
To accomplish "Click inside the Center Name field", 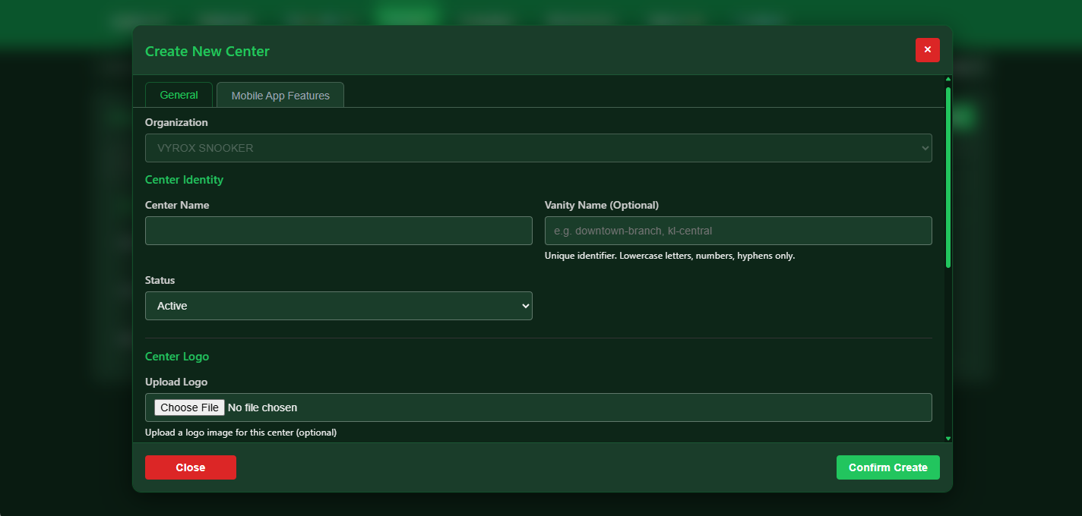I will pos(338,230).
